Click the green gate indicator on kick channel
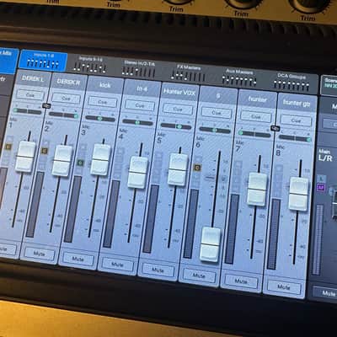This screenshot has width=337, height=337. pyautogui.click(x=81, y=163)
